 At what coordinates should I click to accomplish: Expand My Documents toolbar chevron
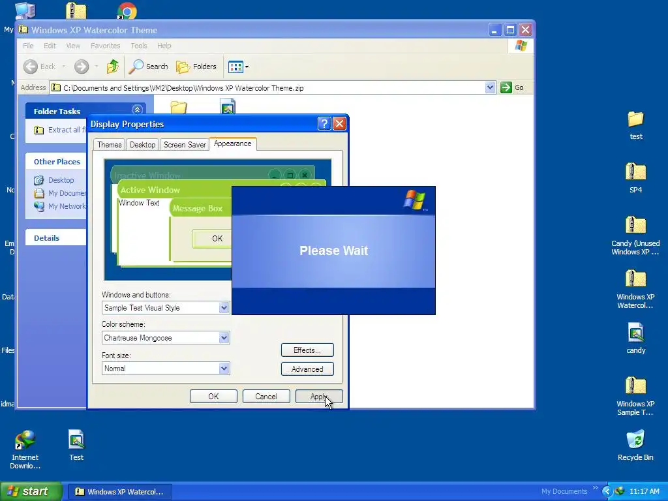595,488
